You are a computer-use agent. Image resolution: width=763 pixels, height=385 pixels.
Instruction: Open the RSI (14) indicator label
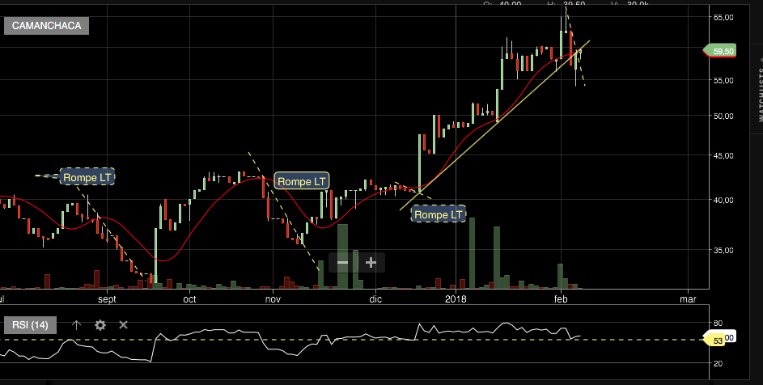[x=30, y=324]
